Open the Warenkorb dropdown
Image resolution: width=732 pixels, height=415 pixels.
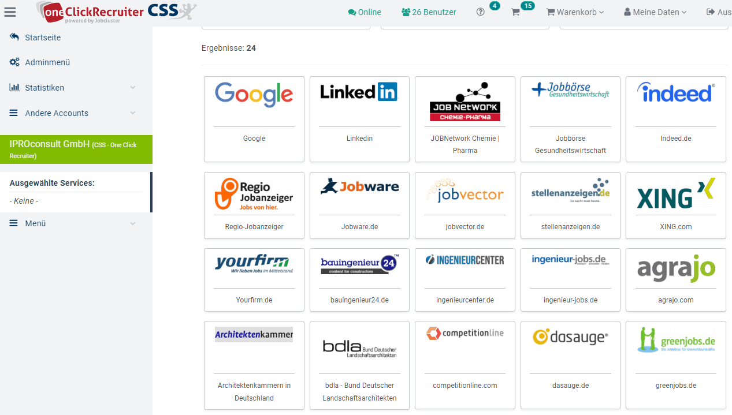575,12
